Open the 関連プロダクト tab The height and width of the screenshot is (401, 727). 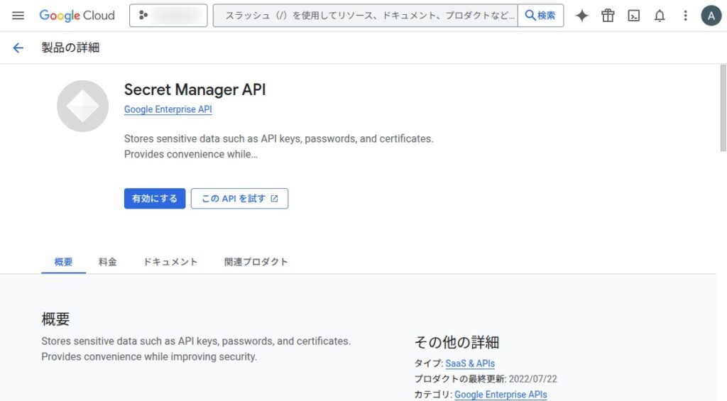click(256, 262)
